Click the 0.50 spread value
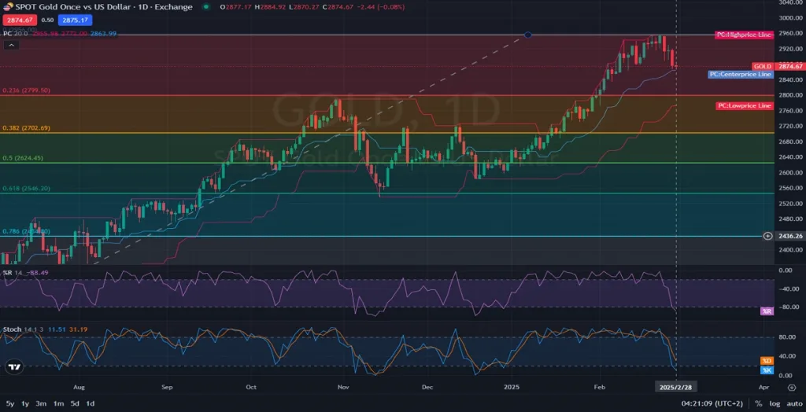 pyautogui.click(x=47, y=20)
